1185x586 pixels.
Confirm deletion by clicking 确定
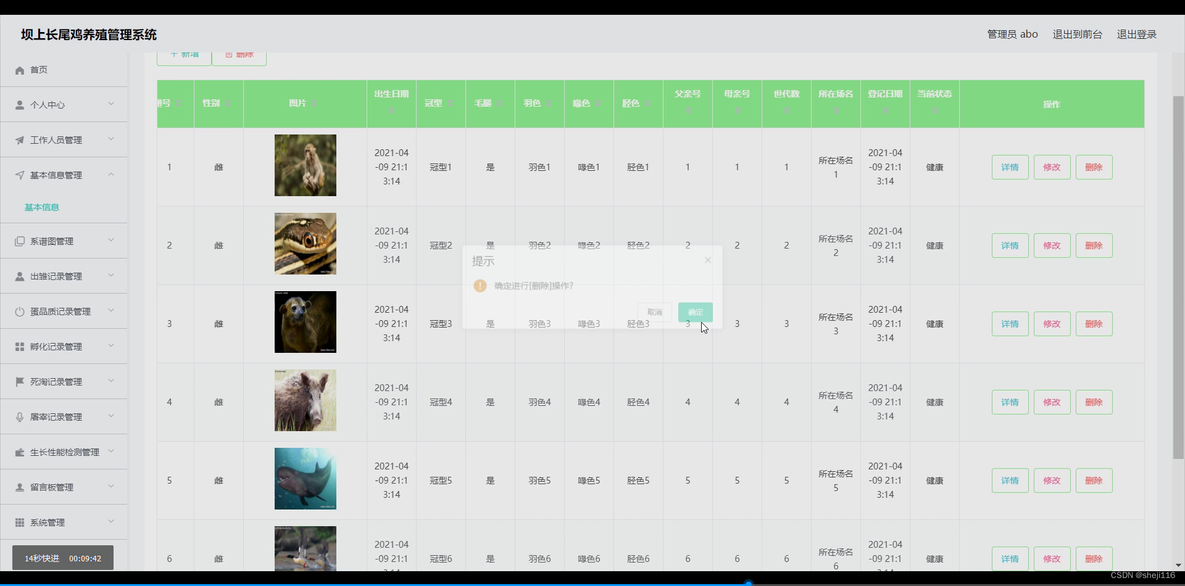pos(694,312)
